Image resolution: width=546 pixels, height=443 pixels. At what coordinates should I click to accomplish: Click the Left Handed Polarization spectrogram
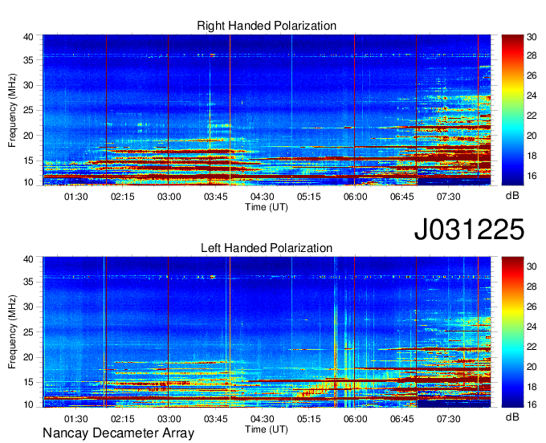267,332
